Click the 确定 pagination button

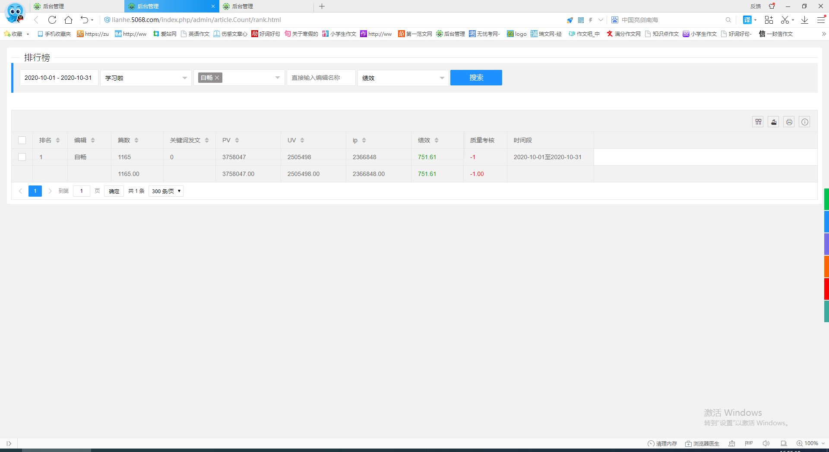114,191
